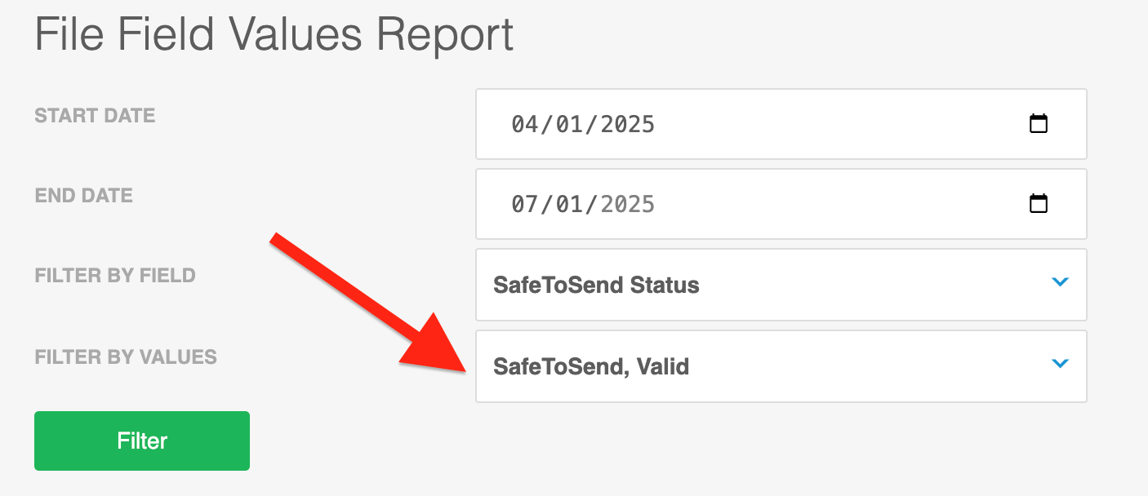
Task: Expand the SafeToSend Status dropdown chevron
Action: (1060, 282)
